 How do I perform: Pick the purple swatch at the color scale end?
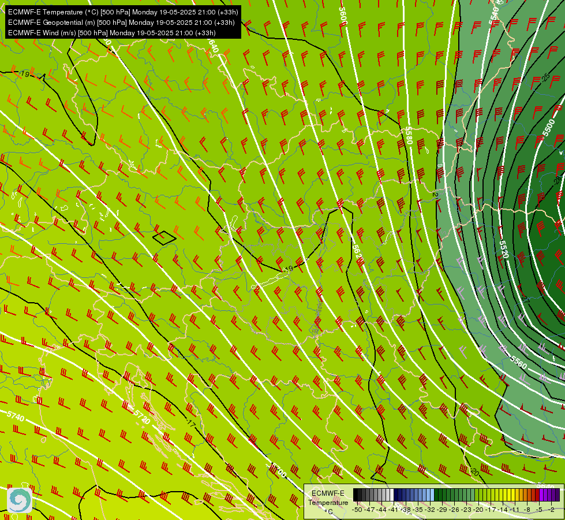click(557, 495)
